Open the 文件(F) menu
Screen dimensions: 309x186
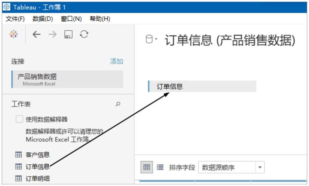(15, 19)
